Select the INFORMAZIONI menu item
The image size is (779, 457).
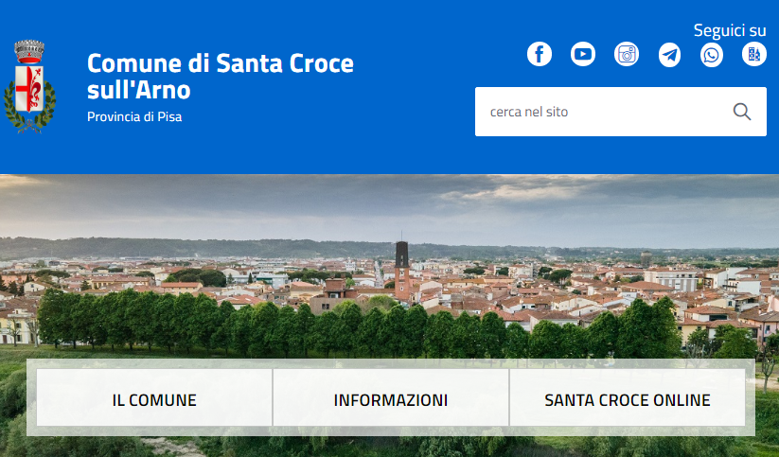[x=390, y=400]
